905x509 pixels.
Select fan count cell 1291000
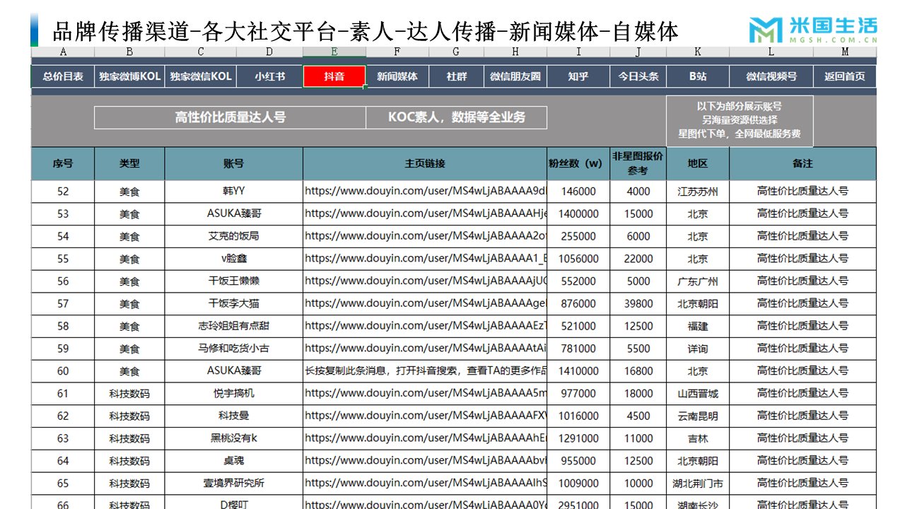tap(578, 438)
